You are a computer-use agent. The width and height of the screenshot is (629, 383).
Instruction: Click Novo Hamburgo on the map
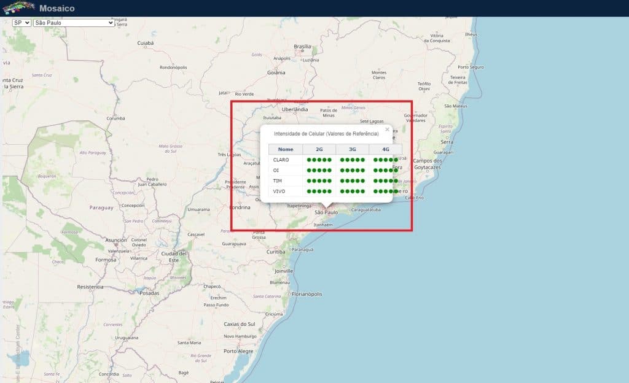coord(240,336)
